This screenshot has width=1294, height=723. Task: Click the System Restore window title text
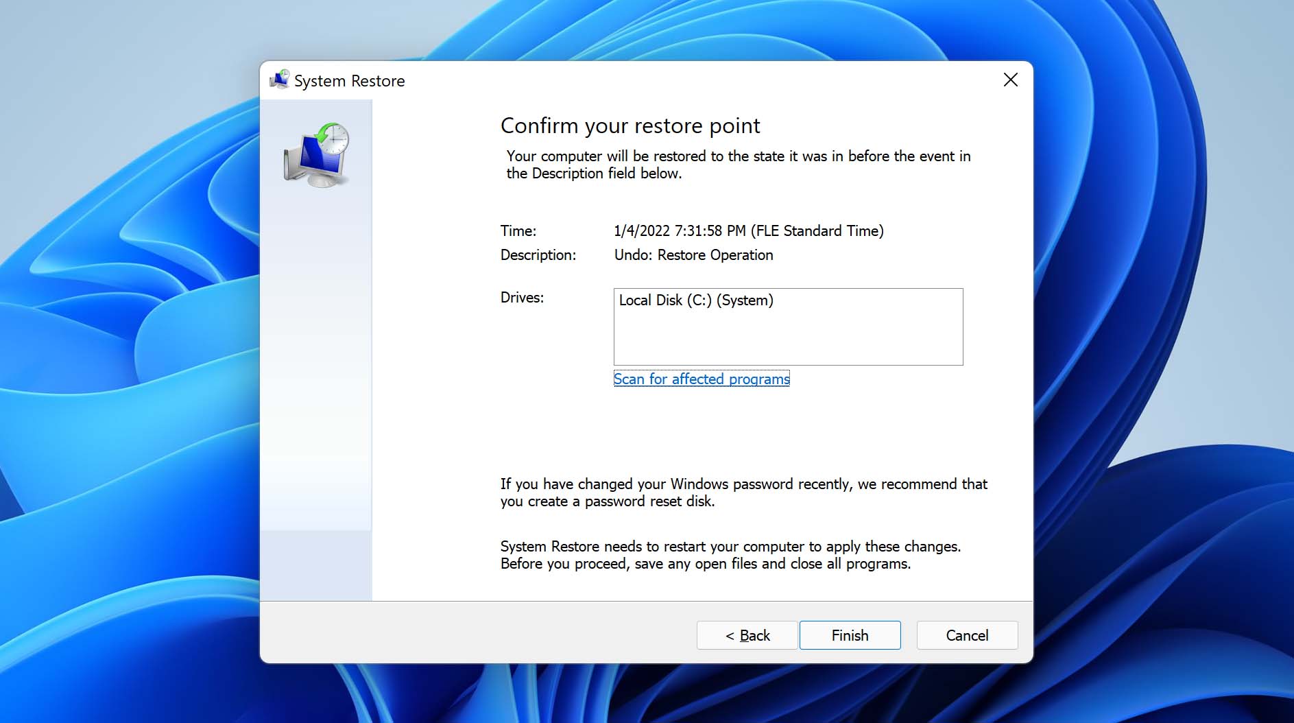(350, 81)
